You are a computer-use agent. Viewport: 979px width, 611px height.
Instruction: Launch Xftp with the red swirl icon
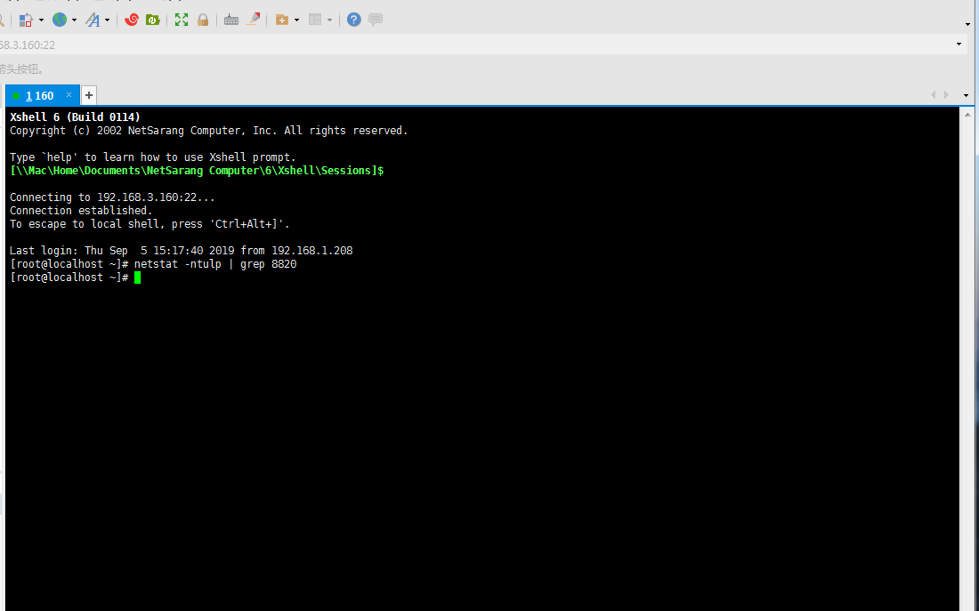pos(131,20)
